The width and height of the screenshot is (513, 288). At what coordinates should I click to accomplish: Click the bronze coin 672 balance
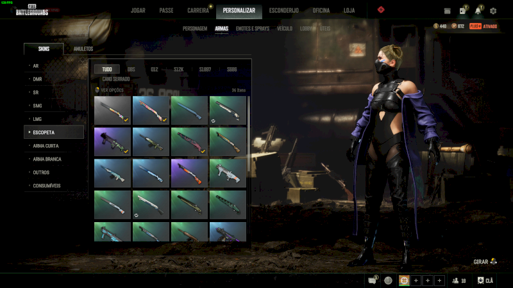point(458,26)
